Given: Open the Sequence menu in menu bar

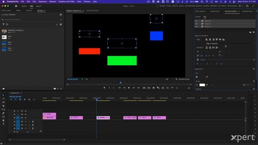Looking at the screenshot, I should click(43, 2).
